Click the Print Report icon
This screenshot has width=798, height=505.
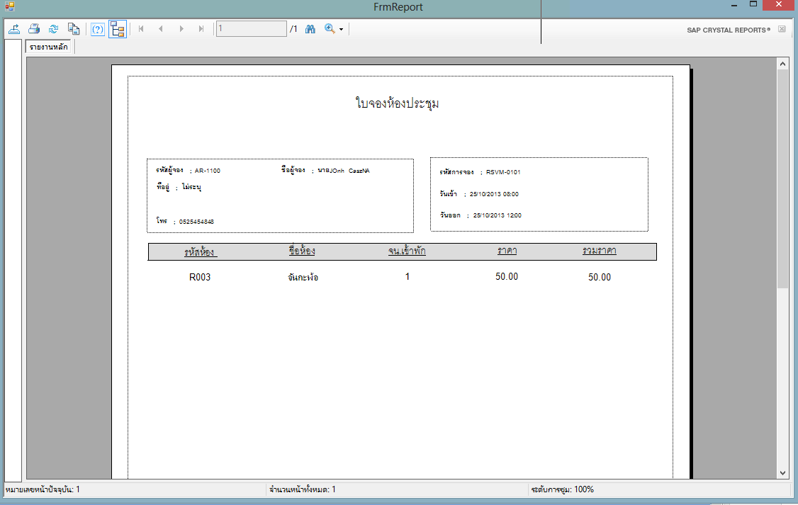(x=33, y=29)
